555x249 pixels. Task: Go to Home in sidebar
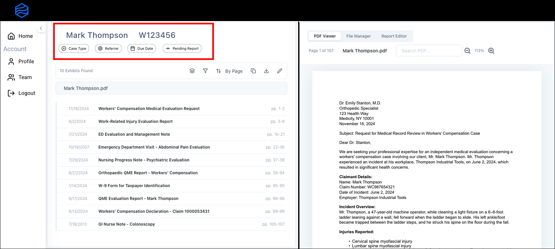click(20, 36)
